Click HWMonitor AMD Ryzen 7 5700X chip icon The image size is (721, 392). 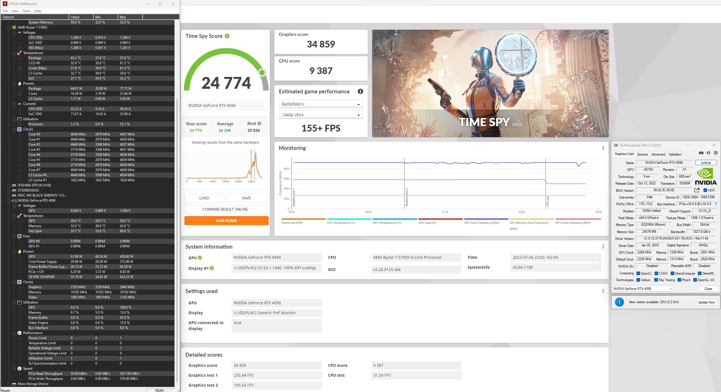pos(14,27)
